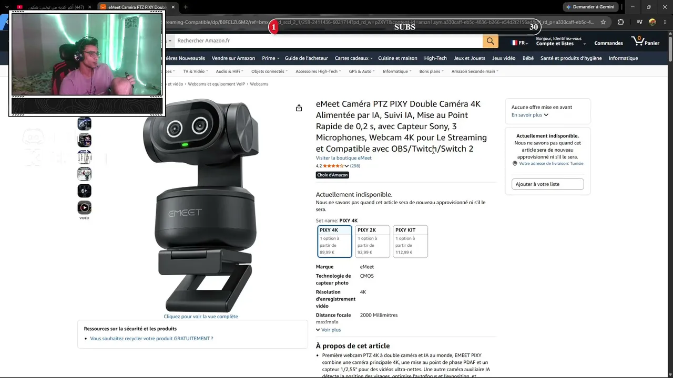Open the (298) customer reviews link

pyautogui.click(x=355, y=166)
